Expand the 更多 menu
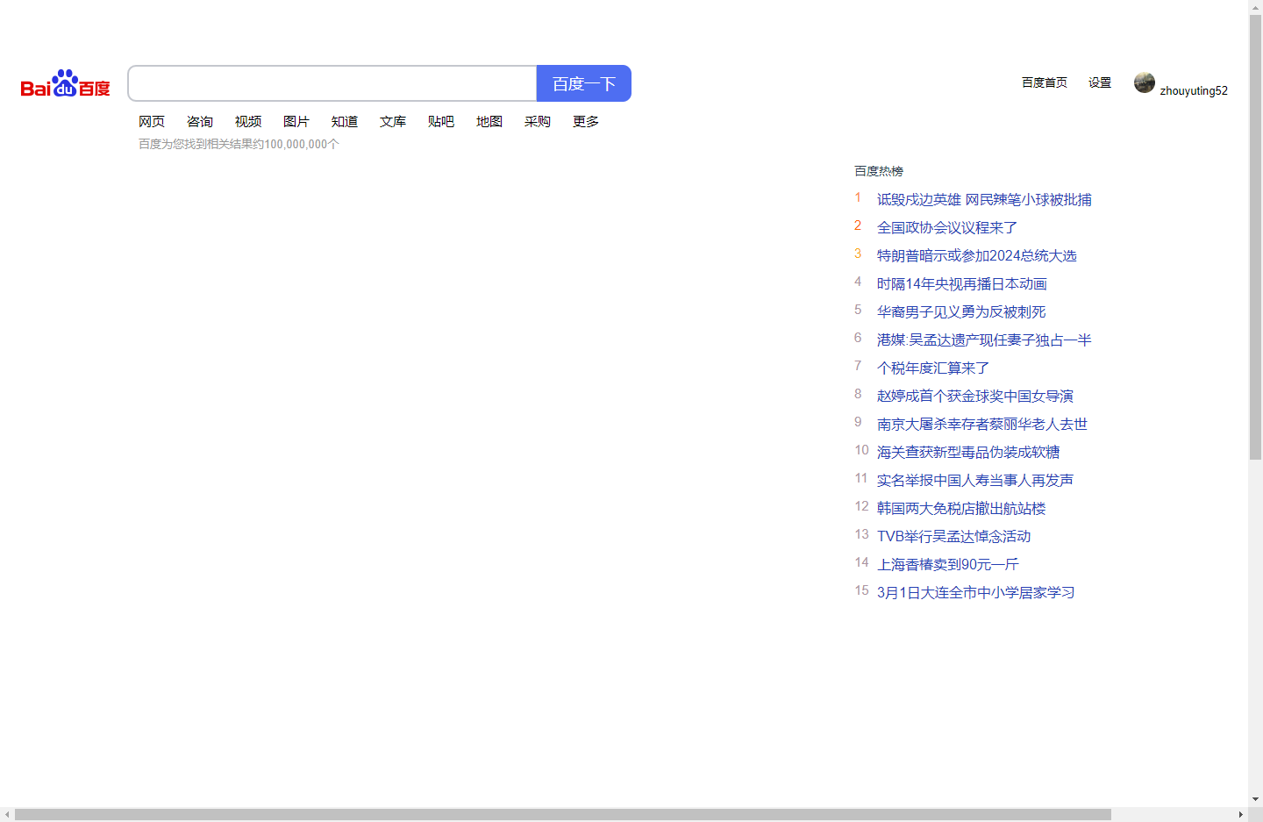 pyautogui.click(x=586, y=121)
